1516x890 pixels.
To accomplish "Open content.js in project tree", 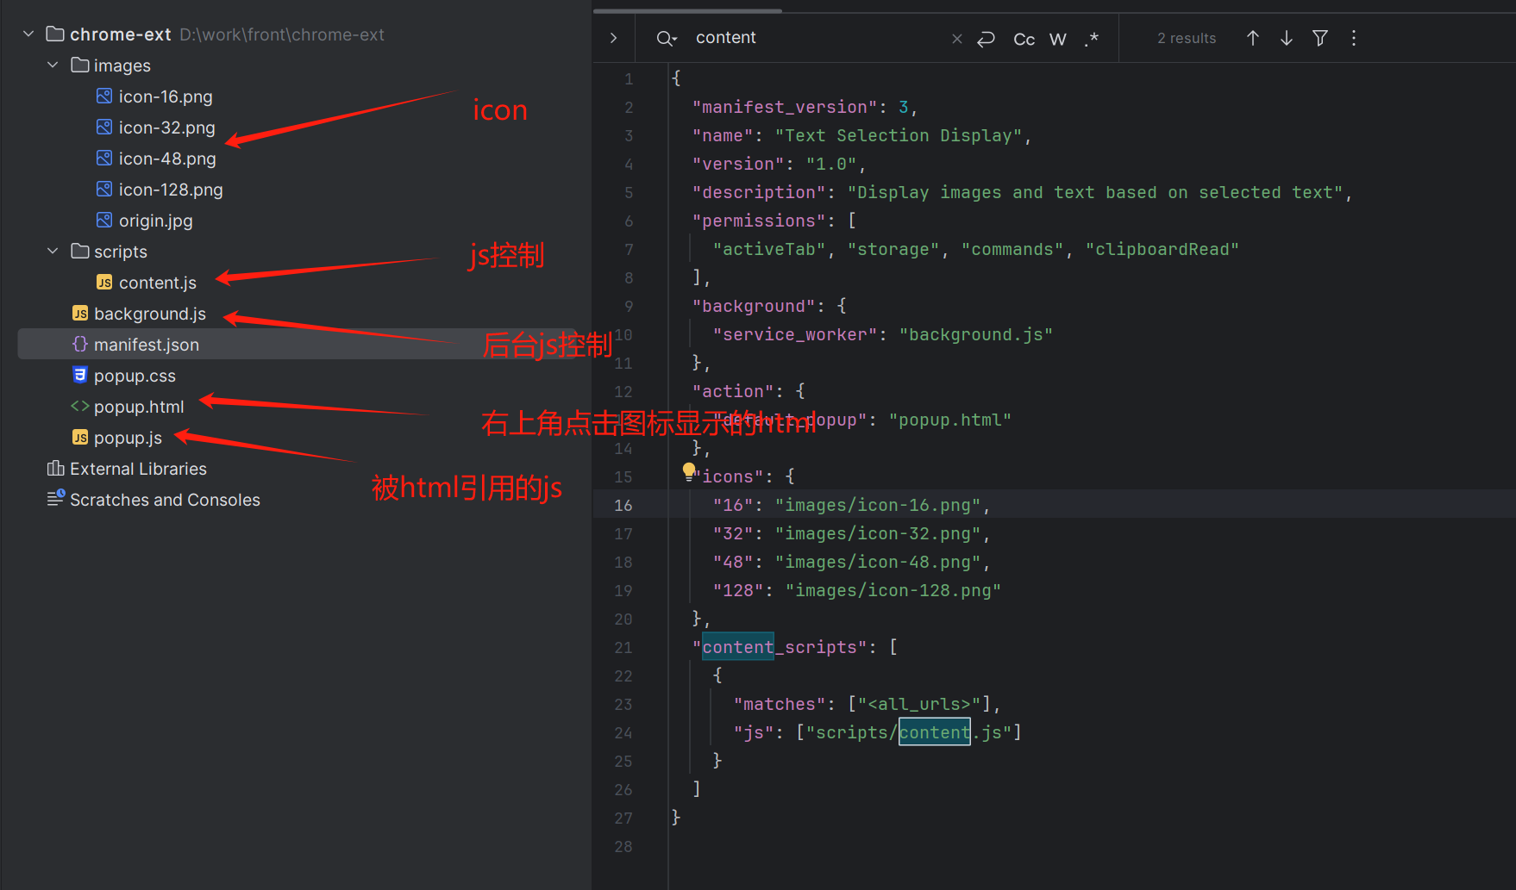I will [157, 283].
